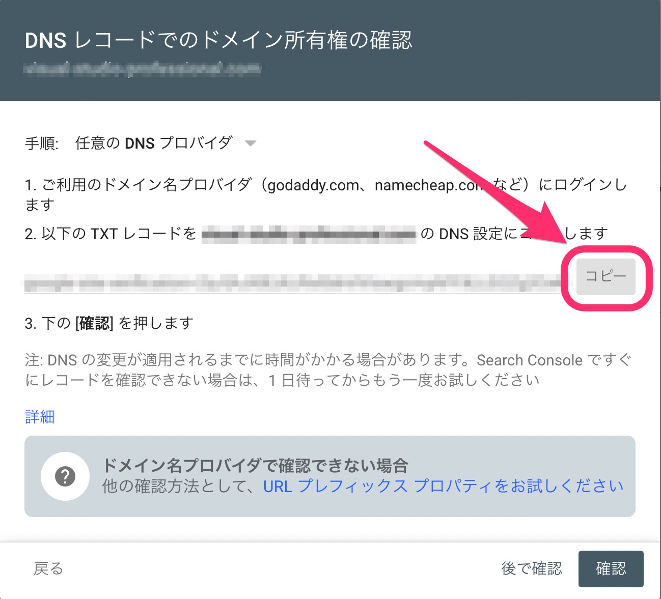
Task: Open the 任意の DNS プロバイダ dropdown arrow
Action: (250, 144)
